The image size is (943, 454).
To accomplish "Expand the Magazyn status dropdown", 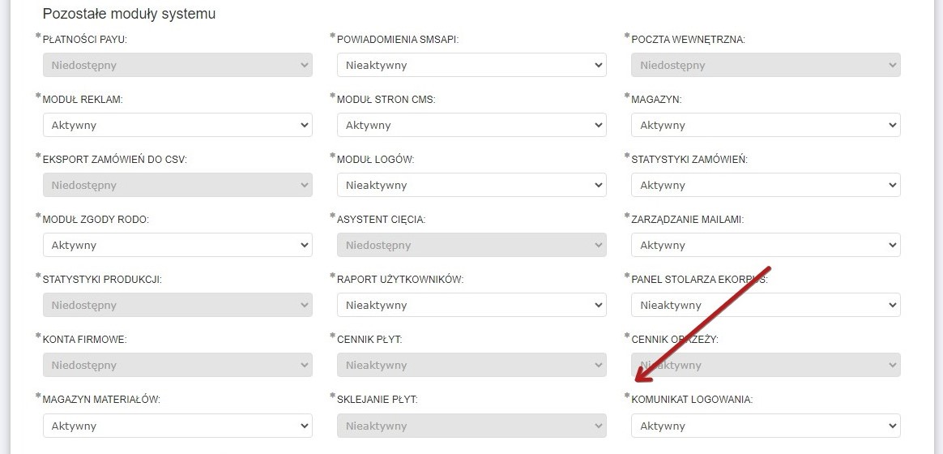I will [x=766, y=125].
